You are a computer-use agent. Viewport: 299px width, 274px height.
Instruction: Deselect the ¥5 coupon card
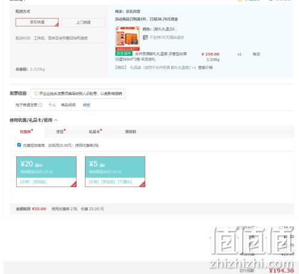115,171
